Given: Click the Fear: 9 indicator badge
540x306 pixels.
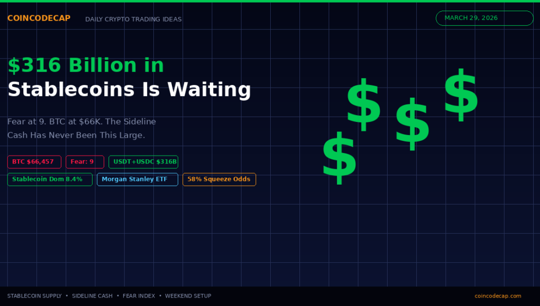Looking at the screenshot, I should pyautogui.click(x=85, y=162).
